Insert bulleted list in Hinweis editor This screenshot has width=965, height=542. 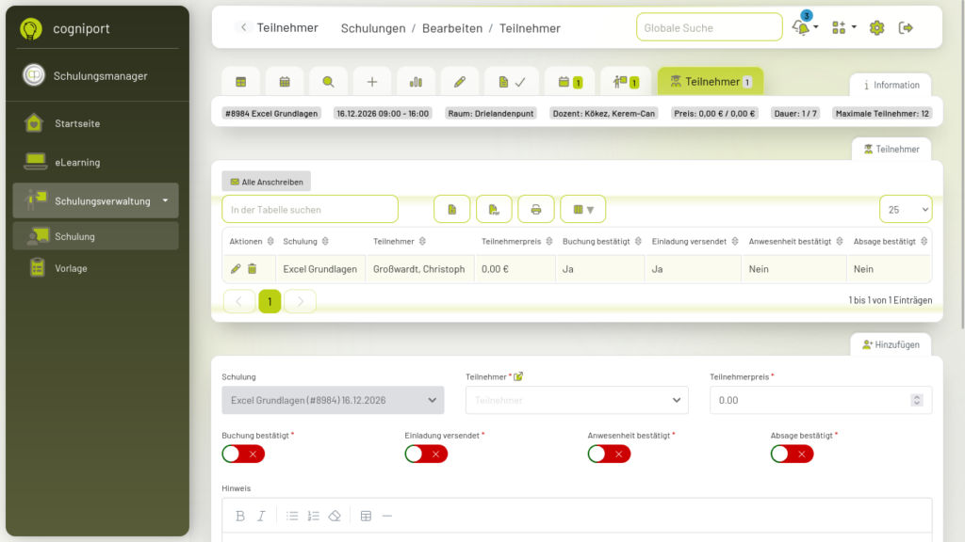click(292, 517)
